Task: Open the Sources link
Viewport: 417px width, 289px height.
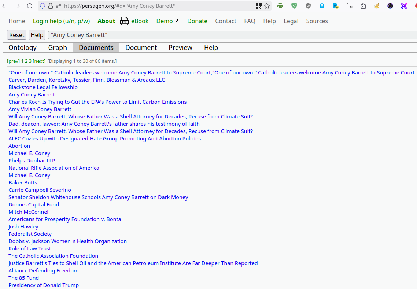Action: [x=317, y=21]
